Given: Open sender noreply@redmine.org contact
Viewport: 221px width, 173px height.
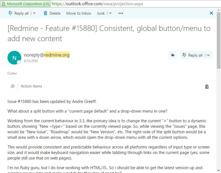Looking at the screenshot, I should pyautogui.click(x=47, y=55).
